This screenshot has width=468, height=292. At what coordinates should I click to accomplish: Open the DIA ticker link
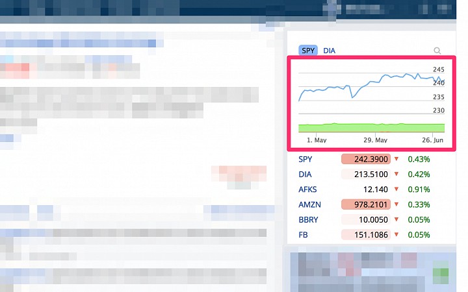click(305, 175)
